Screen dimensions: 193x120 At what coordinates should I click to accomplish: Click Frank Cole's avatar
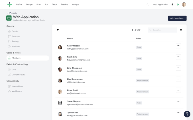click(60, 58)
